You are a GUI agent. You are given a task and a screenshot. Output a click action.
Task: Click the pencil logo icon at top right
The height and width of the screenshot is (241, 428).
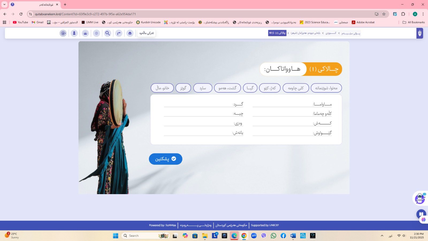pyautogui.click(x=419, y=33)
